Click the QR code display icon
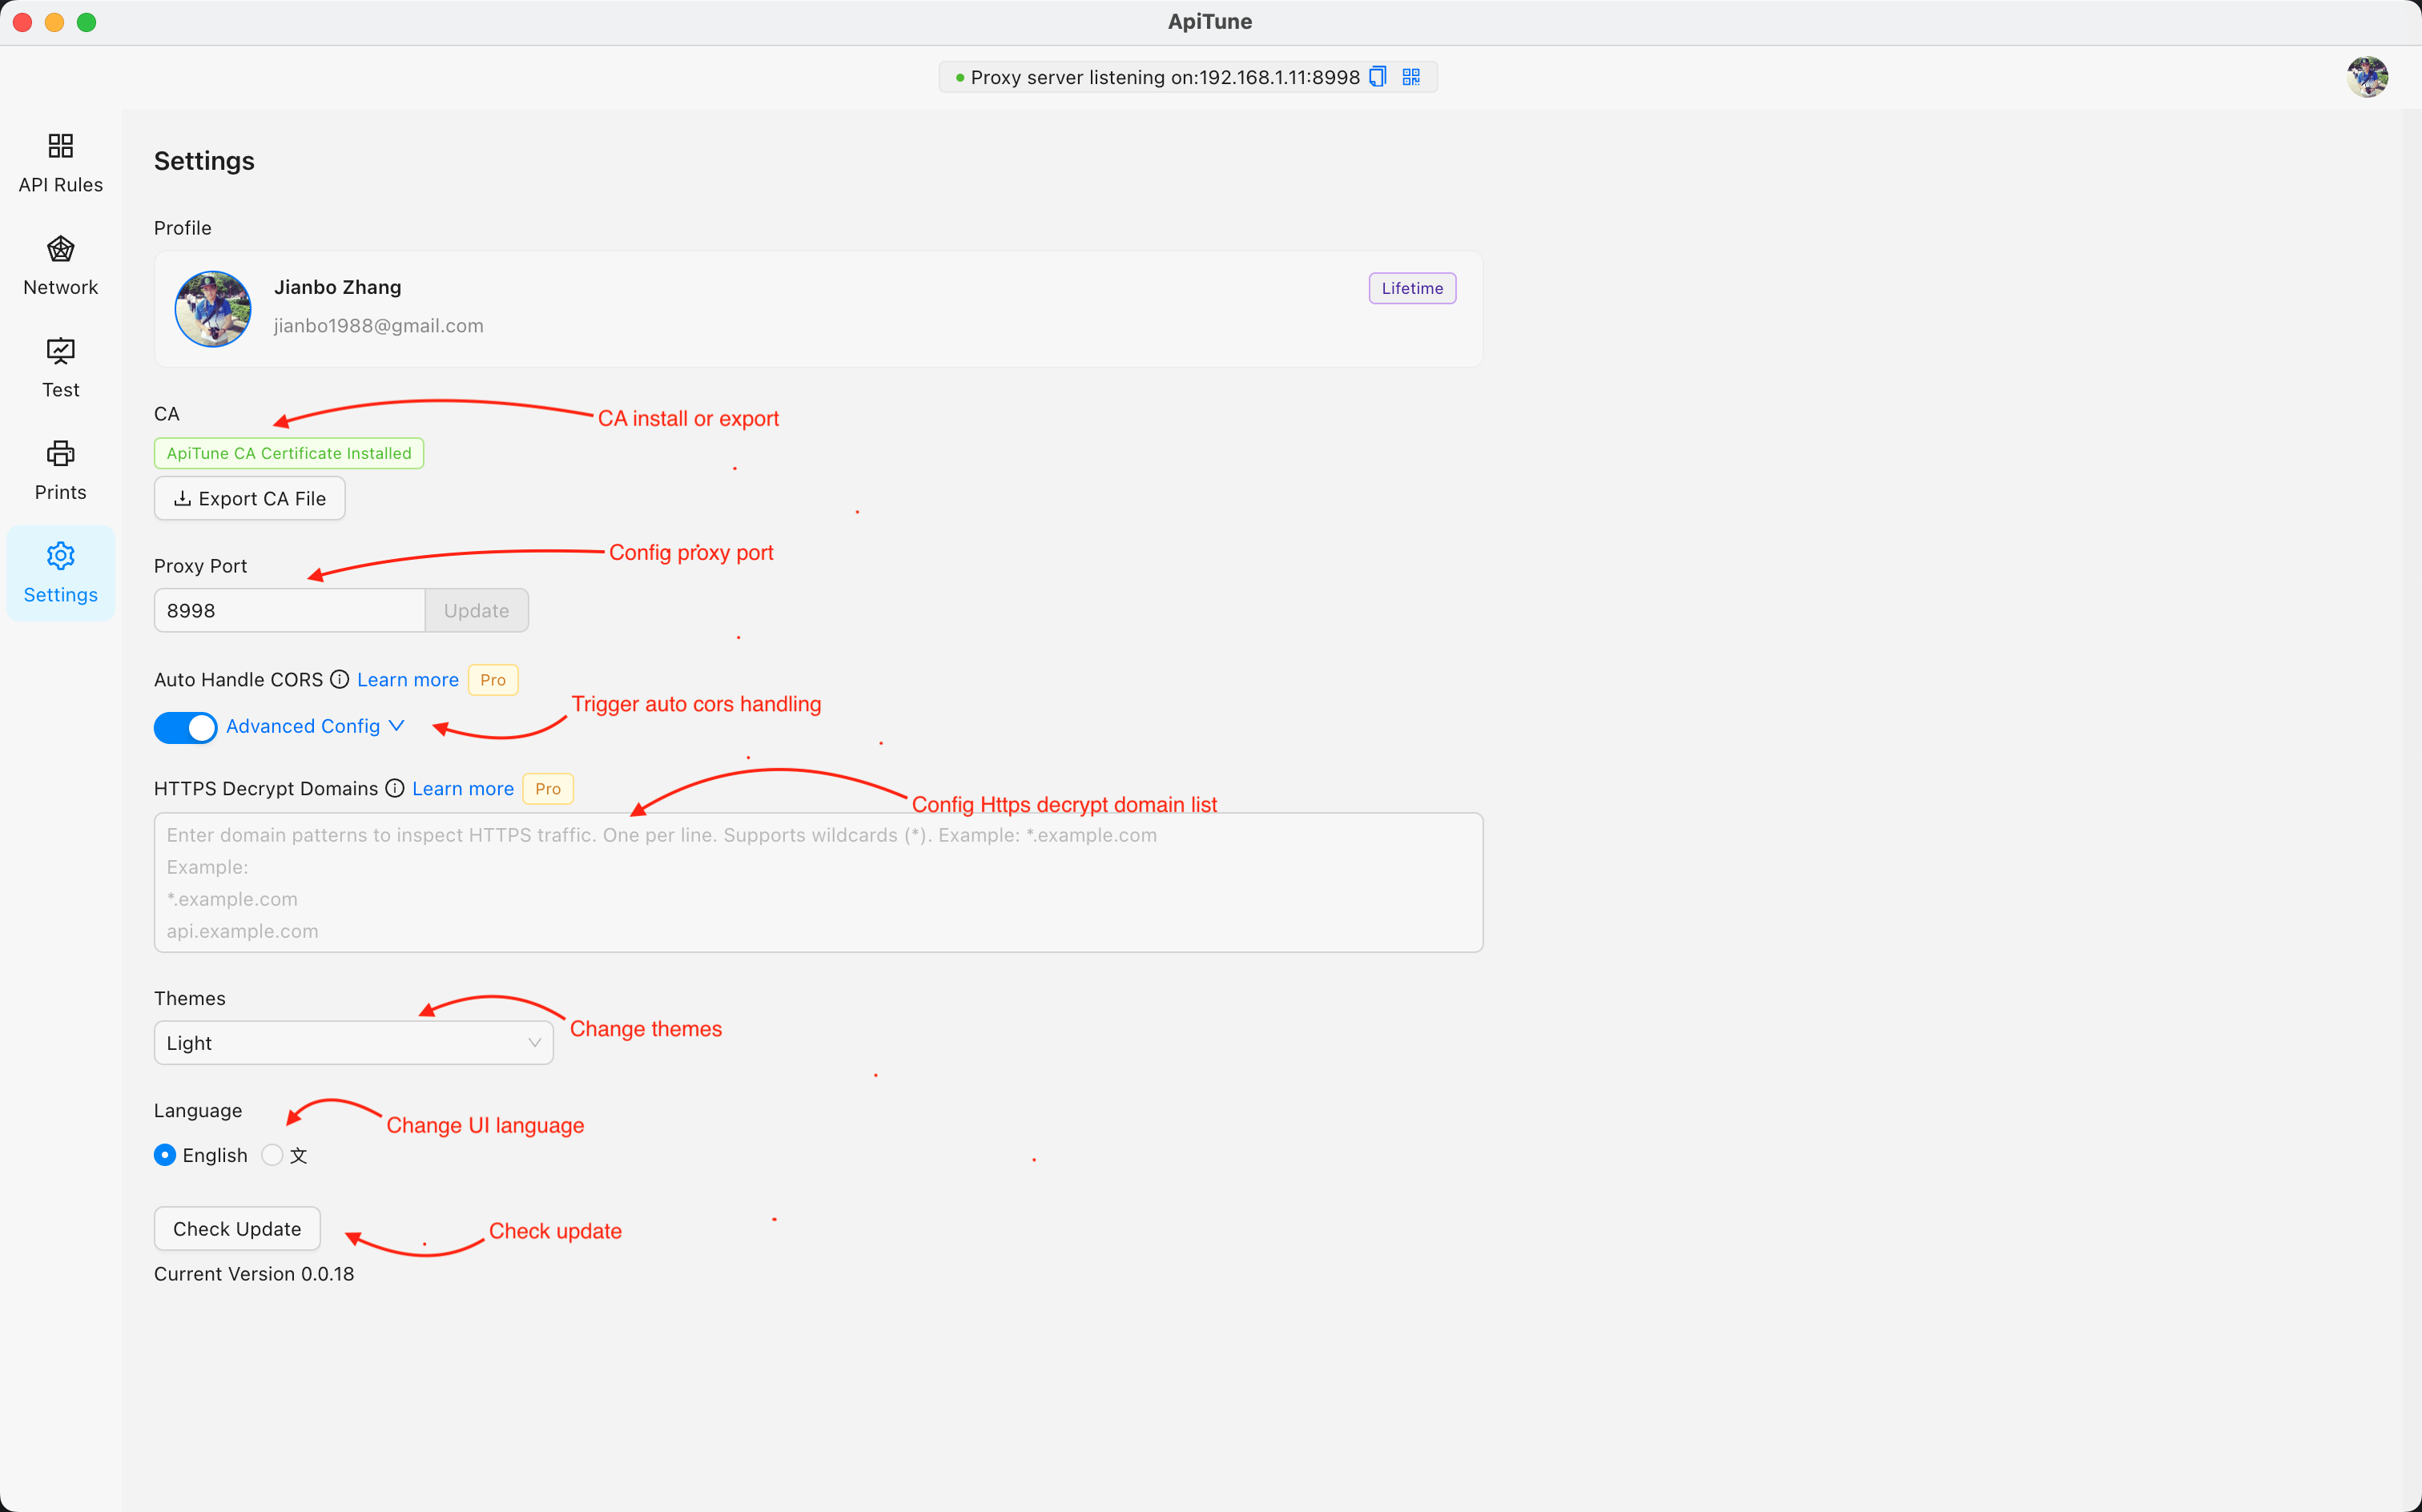Image resolution: width=2422 pixels, height=1512 pixels. (1410, 77)
